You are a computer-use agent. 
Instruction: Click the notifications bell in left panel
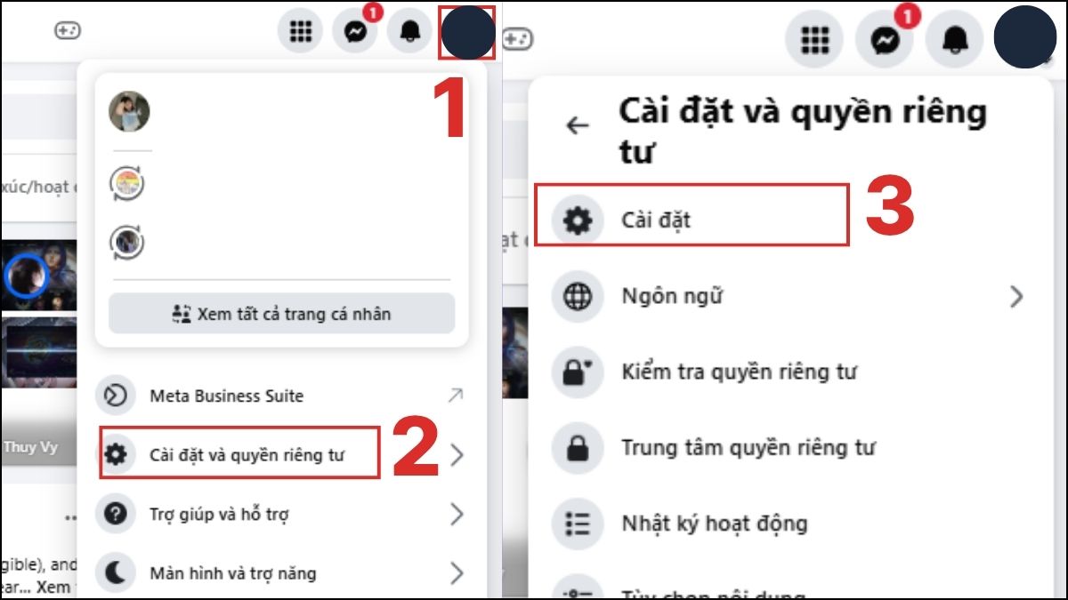(x=410, y=32)
